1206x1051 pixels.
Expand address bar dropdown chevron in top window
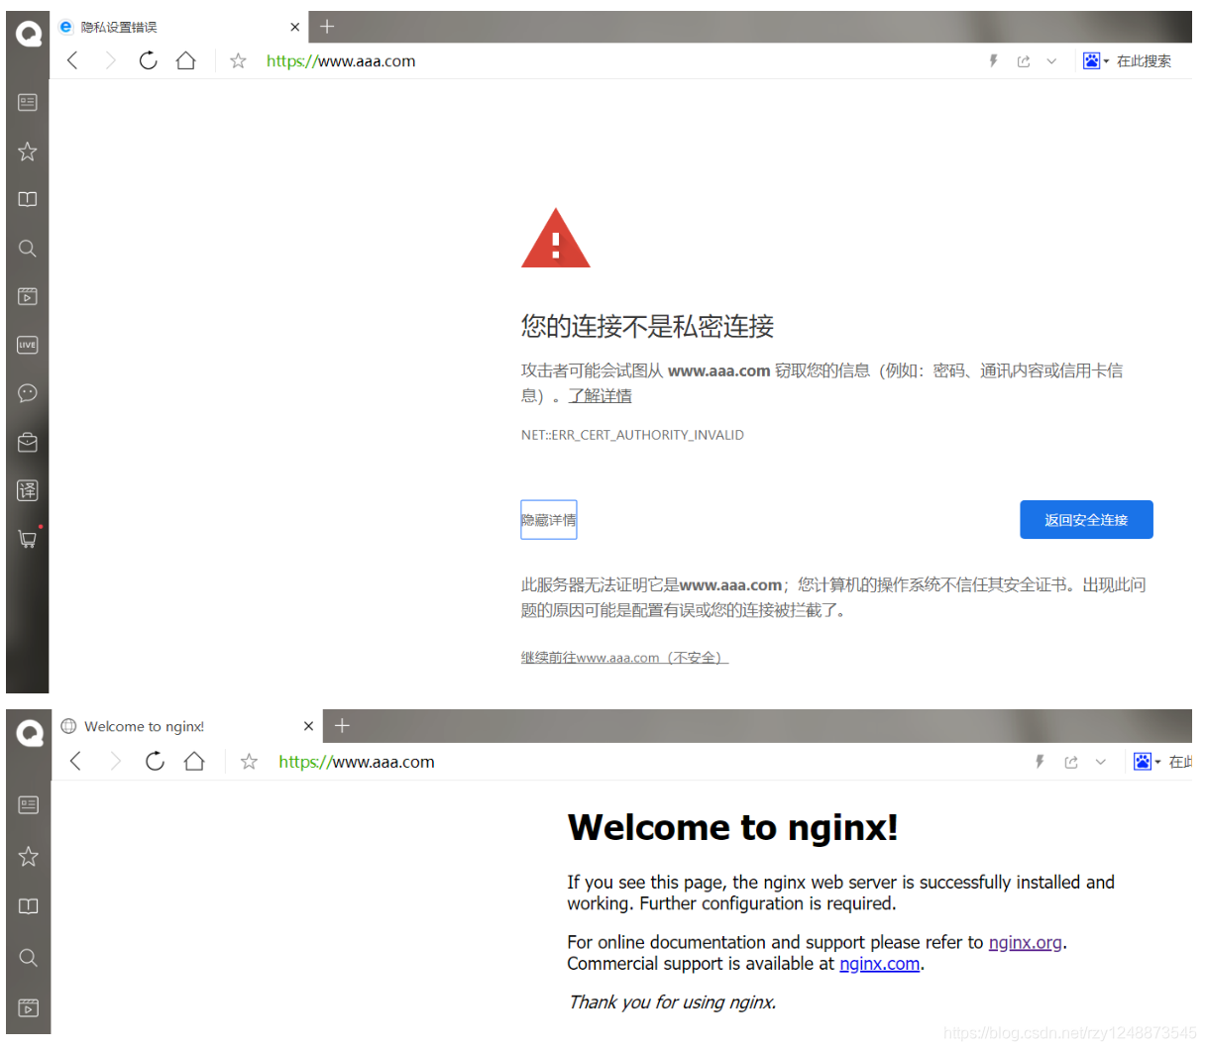point(1051,60)
